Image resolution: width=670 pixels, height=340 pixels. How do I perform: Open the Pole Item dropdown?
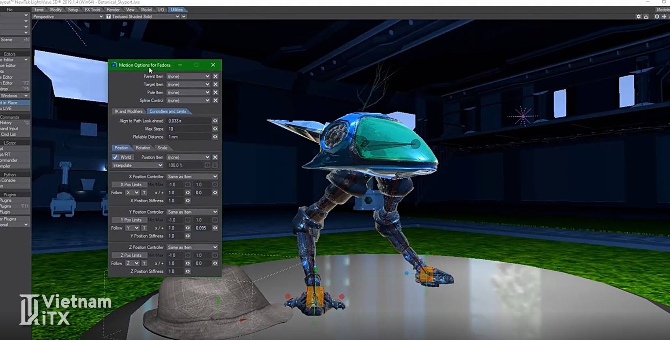pos(188,92)
